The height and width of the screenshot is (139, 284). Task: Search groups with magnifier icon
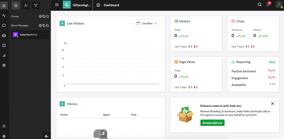pyautogui.click(x=47, y=16)
